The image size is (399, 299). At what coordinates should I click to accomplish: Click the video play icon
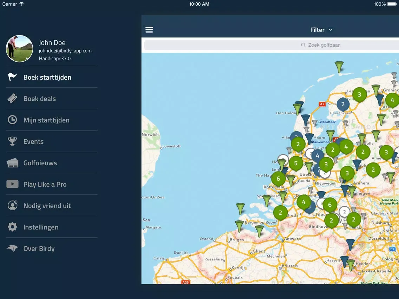pos(13,184)
